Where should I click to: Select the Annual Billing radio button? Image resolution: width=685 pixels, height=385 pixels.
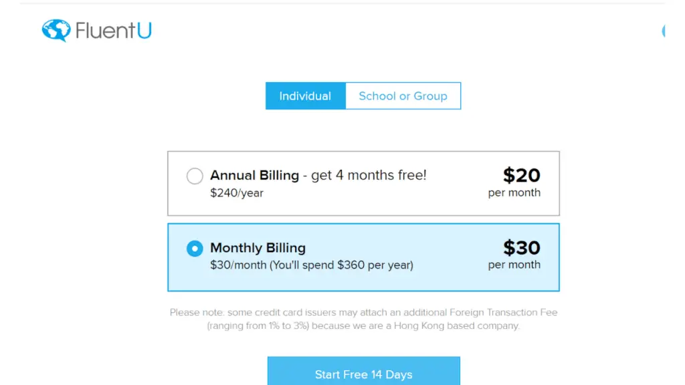pos(195,176)
